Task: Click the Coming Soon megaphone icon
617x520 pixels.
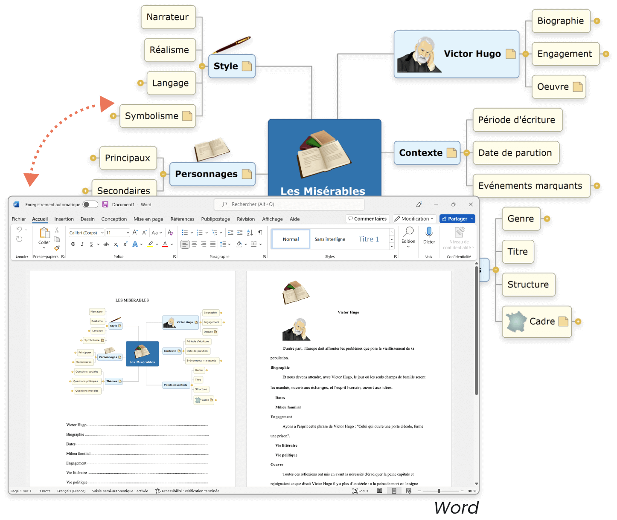Action: 419,204
